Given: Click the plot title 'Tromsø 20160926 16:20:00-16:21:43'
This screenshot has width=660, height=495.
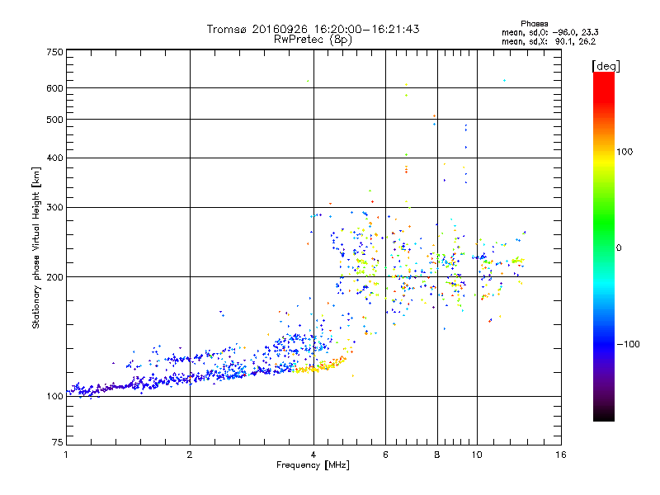Looking at the screenshot, I should click(313, 29).
